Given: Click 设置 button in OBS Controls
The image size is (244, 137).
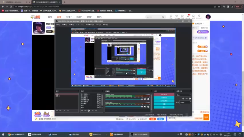Looking at the screenshot, I should pos(164,104).
